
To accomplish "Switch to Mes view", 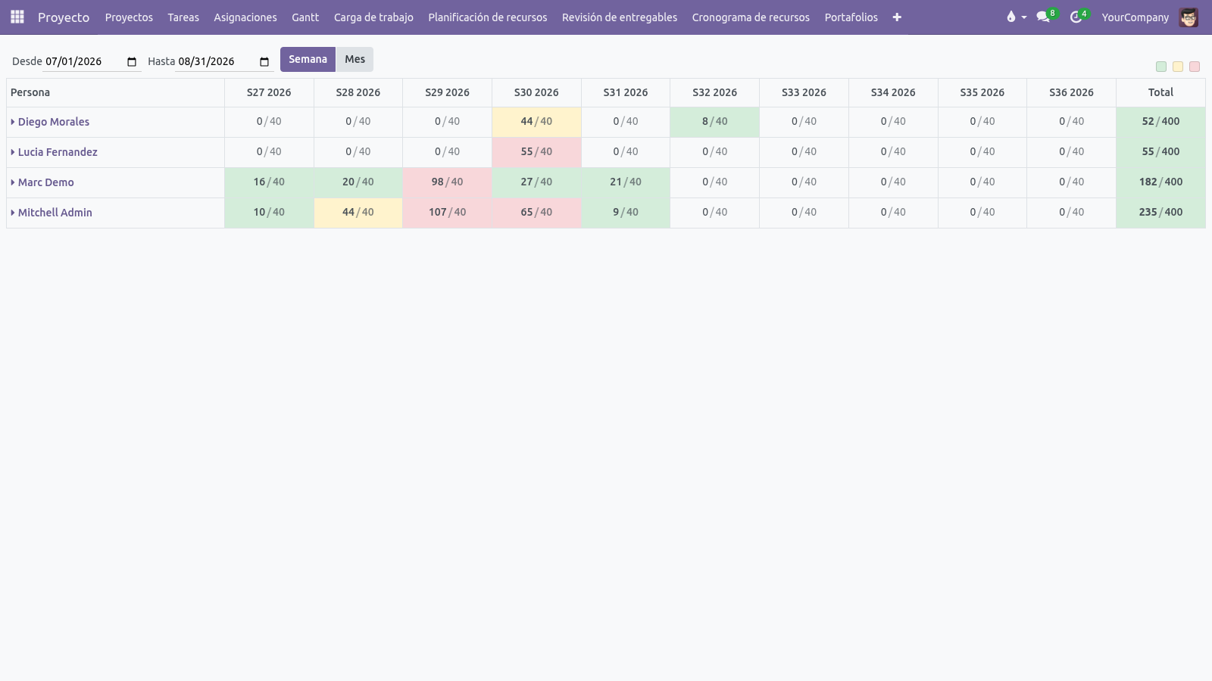I will (x=355, y=59).
